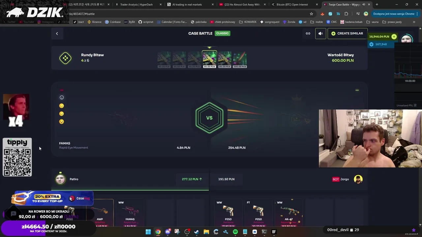Screen dimensions: 422x237
Task: Collapse battle panel with yellow minus
Action: point(357,90)
